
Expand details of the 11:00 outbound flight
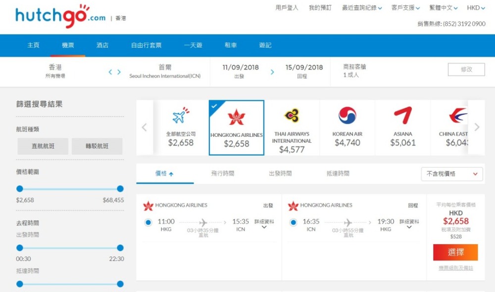tap(264, 224)
